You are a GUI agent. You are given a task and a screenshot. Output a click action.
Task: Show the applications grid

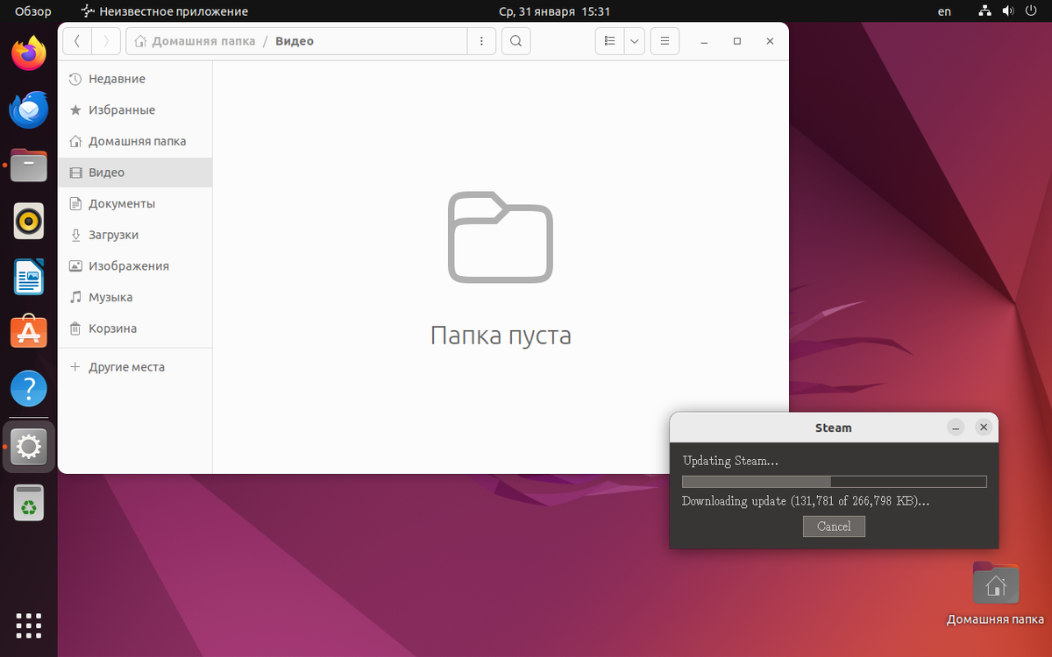pos(29,625)
